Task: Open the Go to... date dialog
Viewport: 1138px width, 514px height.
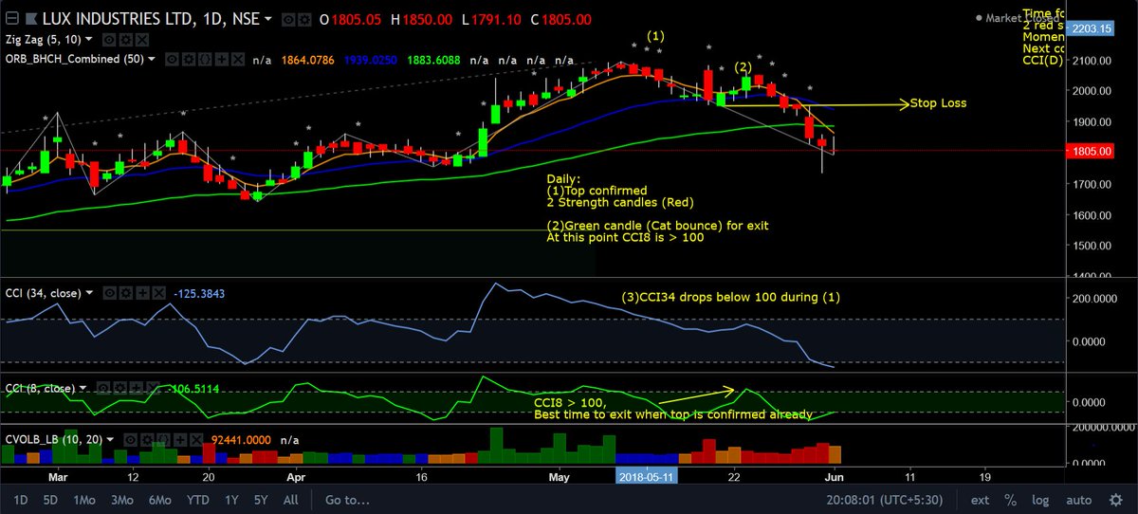Action: click(346, 500)
